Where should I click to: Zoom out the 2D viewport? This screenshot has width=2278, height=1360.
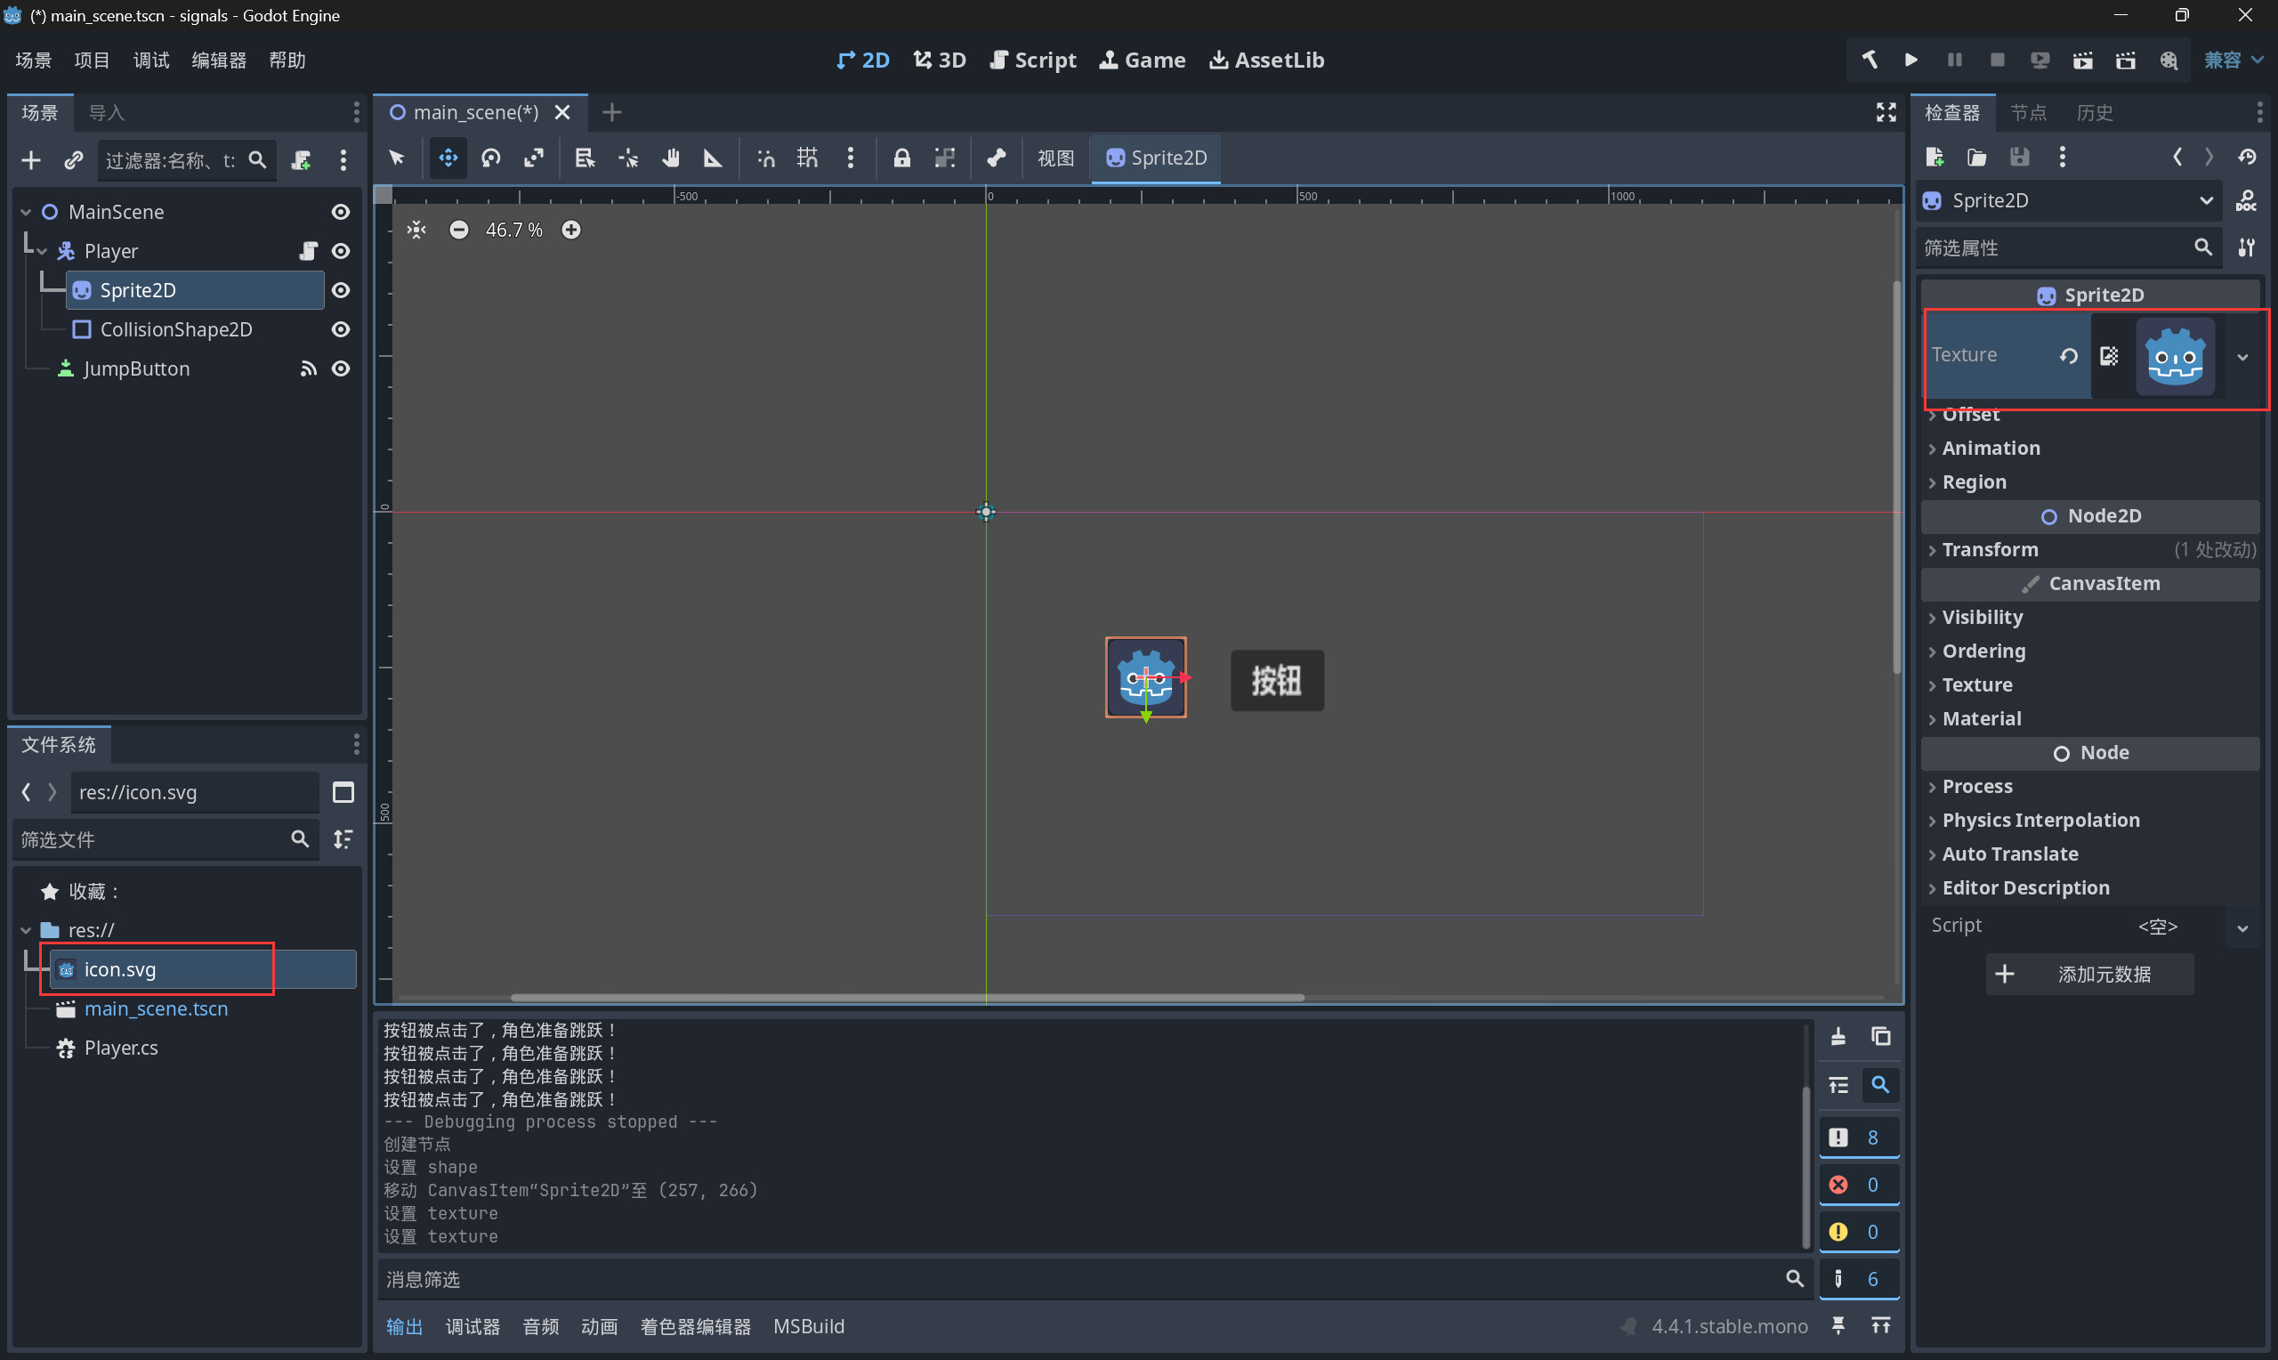tap(459, 230)
